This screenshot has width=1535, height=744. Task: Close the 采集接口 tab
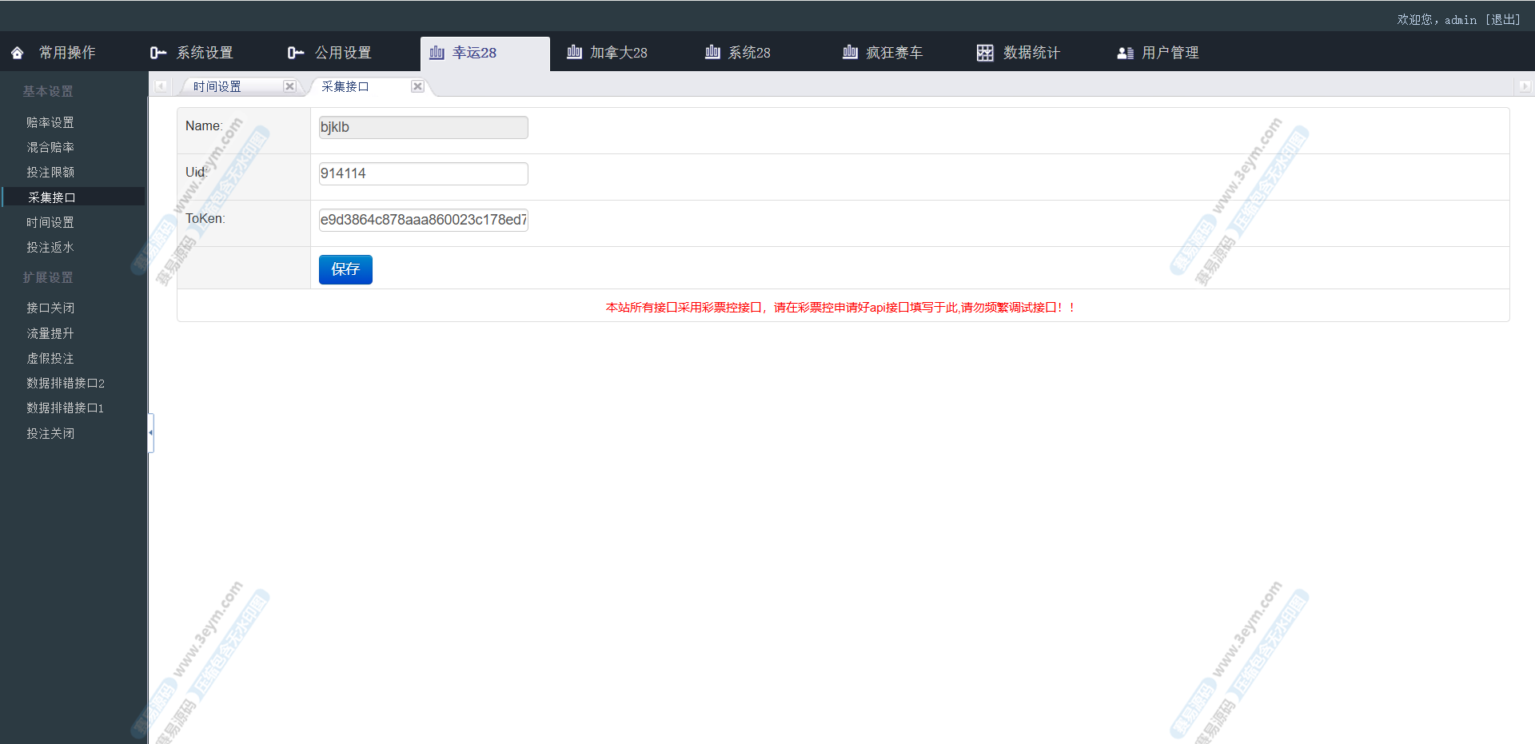[417, 86]
